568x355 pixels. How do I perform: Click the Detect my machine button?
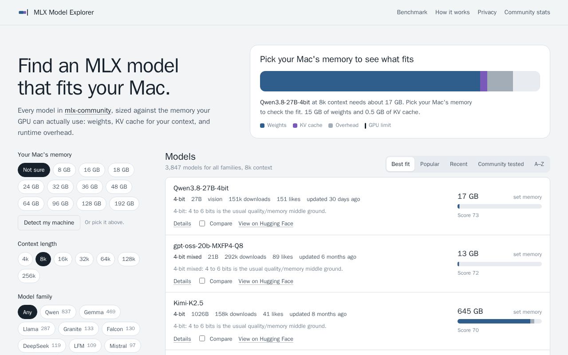click(49, 223)
